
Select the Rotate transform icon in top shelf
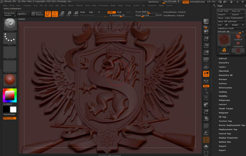point(76,14)
